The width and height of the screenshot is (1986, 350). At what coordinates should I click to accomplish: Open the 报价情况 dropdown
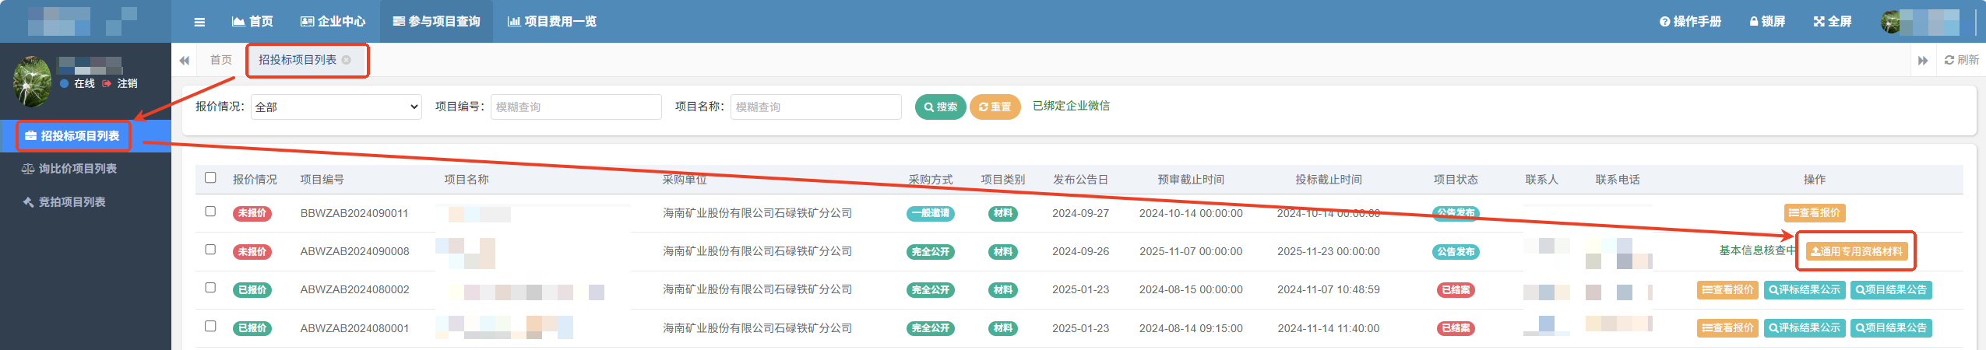point(336,107)
